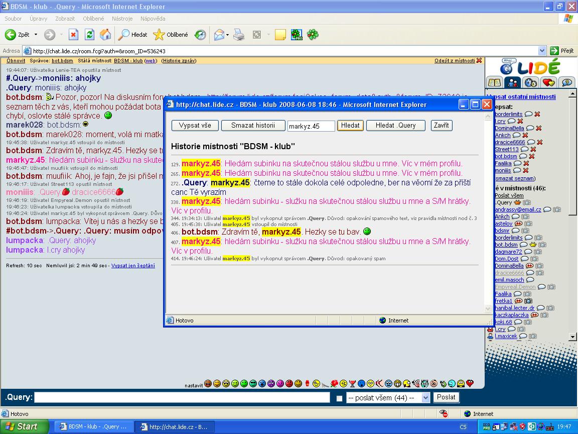Open the gears settings tab in Lidé sidebar
This screenshot has width=578, height=434.
[530, 82]
